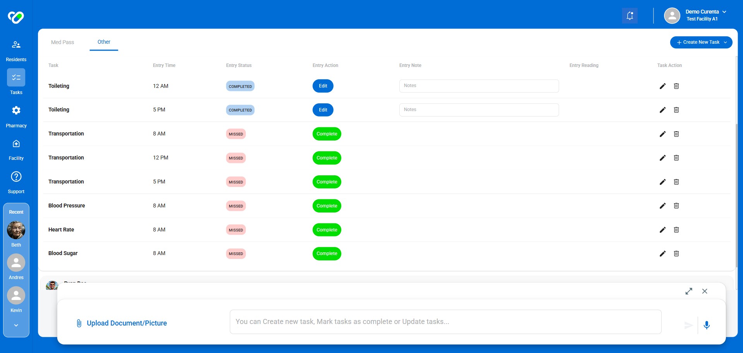This screenshot has width=743, height=353.
Task: Open the Create New Task dropdown
Action: click(701, 42)
